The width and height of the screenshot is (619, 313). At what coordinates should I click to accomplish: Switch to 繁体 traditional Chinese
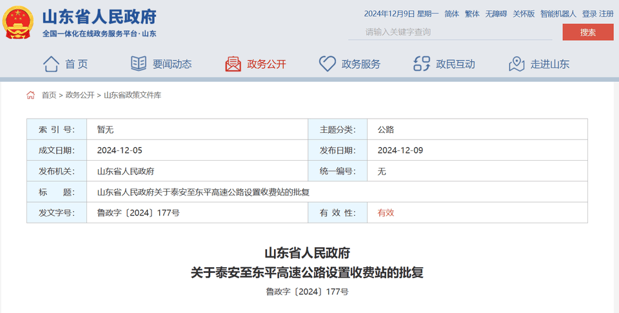click(x=472, y=14)
